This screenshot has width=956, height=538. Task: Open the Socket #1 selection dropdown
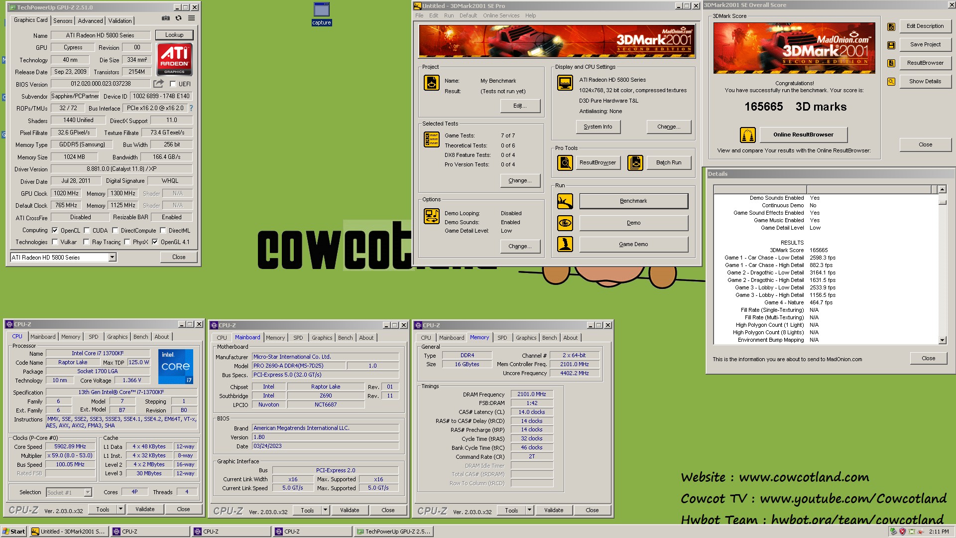pos(88,492)
